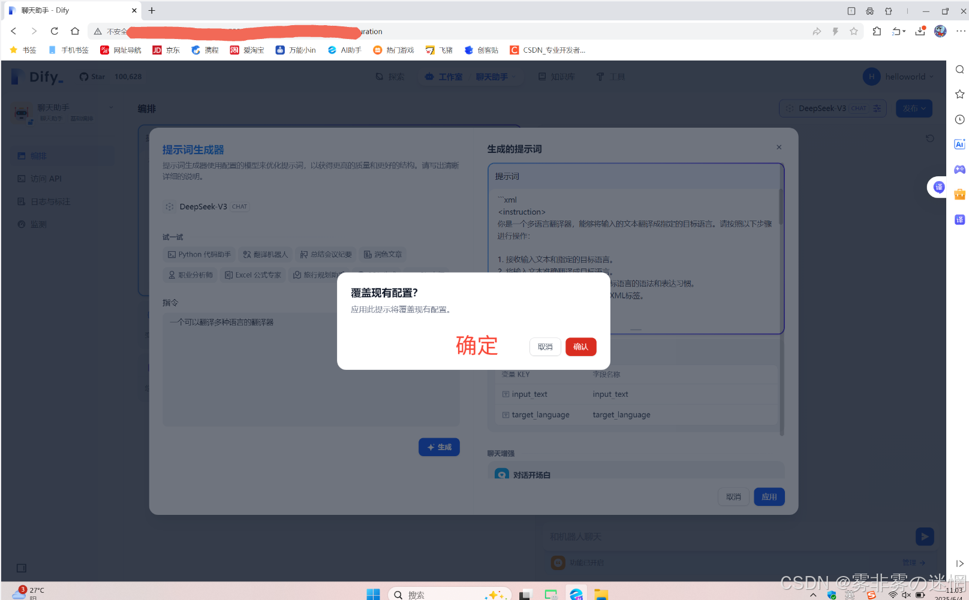This screenshot has height=600, width=969.
Task: Cancel the overwrite confirmation dialog
Action: click(x=545, y=346)
